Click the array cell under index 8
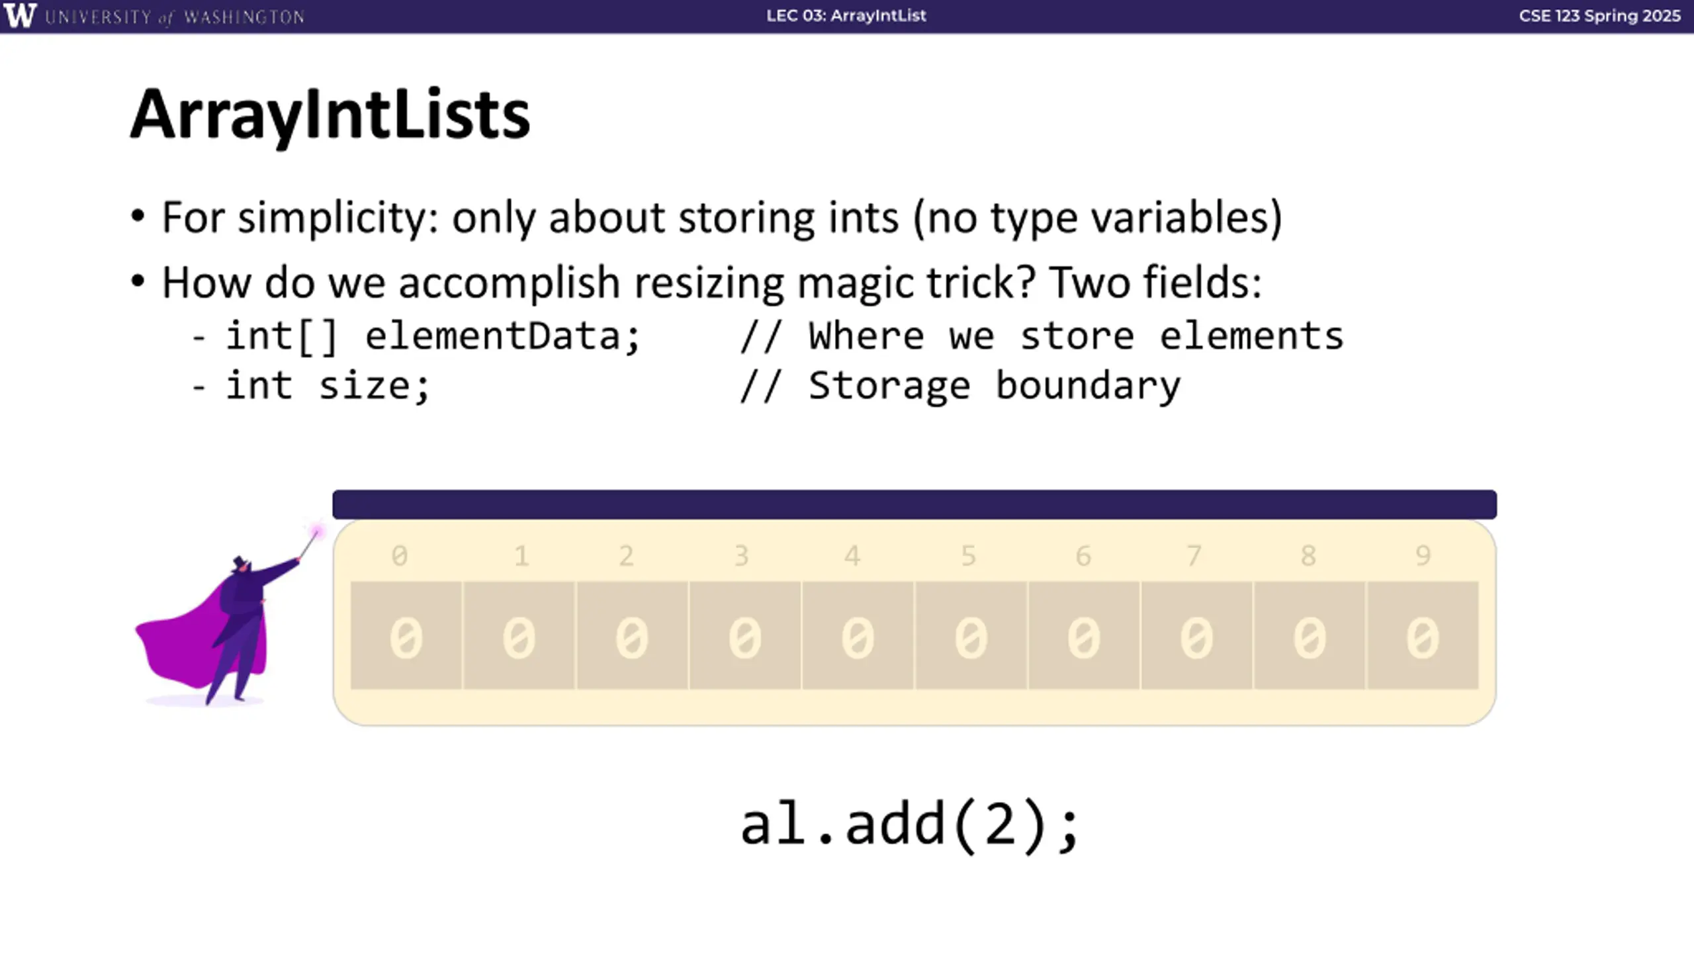The width and height of the screenshot is (1694, 953). click(x=1310, y=636)
